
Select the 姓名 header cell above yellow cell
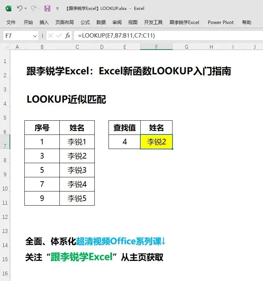[157, 128]
